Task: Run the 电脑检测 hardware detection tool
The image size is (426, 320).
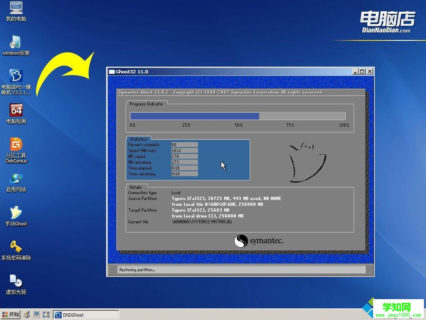Action: point(16,112)
